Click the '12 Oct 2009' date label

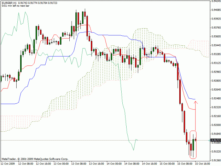[8, 164]
